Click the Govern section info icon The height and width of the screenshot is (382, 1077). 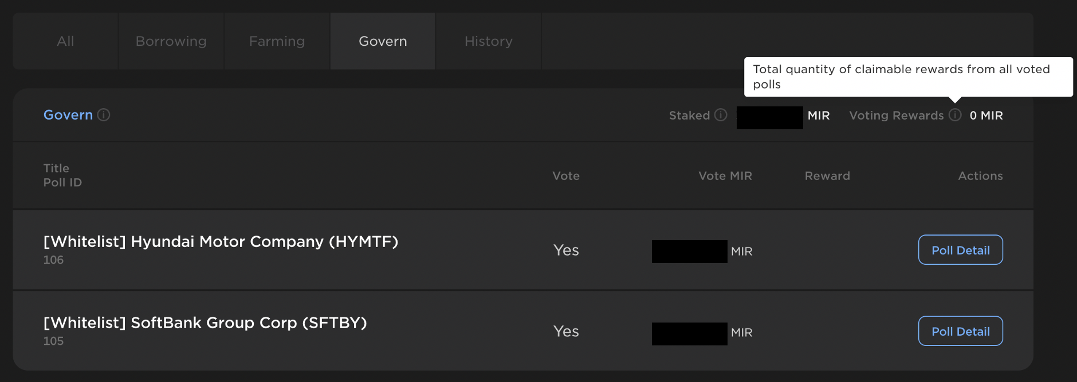(x=103, y=115)
